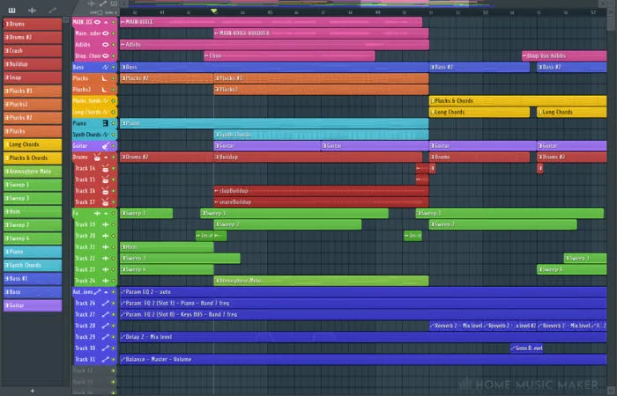Click the Piano track keyboard icon
Image resolution: width=617 pixels, height=396 pixels.
pyautogui.click(x=105, y=123)
